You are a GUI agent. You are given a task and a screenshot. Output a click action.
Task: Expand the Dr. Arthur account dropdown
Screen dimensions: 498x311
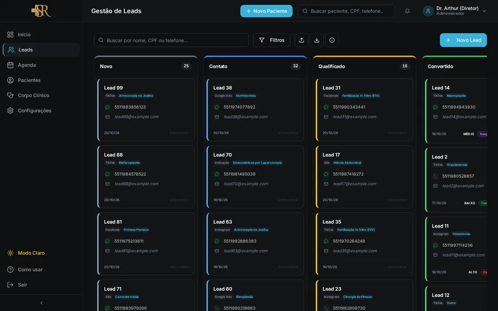484,11
